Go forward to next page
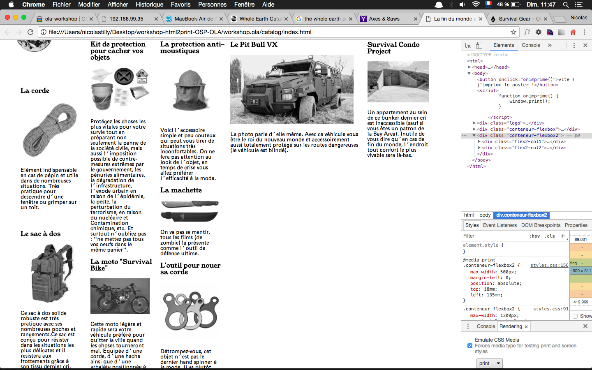Viewport: 592px width, 370px height. point(19,32)
